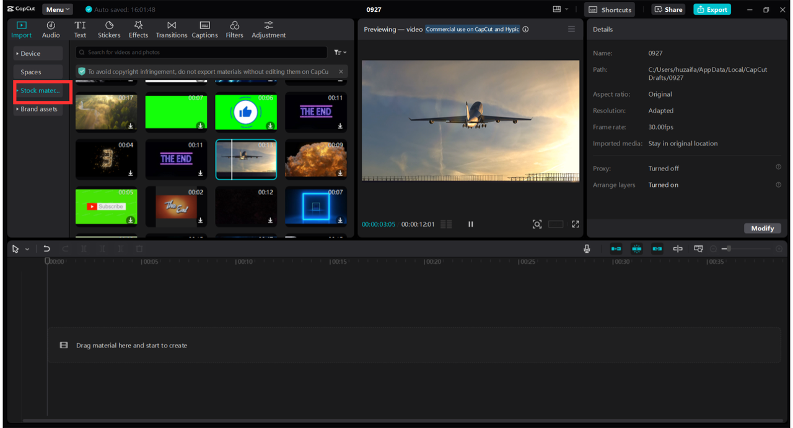Download the 00:09 explosion clip

click(340, 173)
